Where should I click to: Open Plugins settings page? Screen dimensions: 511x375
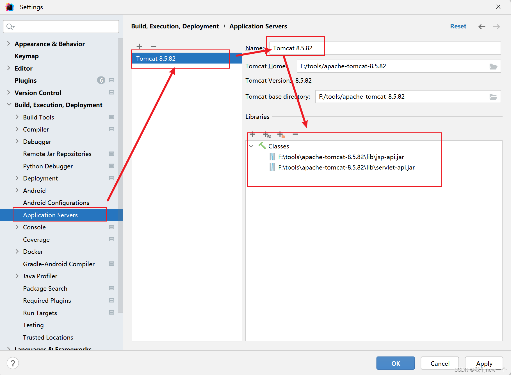(26, 80)
